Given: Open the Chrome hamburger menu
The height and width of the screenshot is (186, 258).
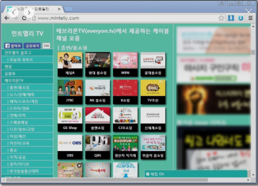Looking at the screenshot, I should click(x=250, y=18).
